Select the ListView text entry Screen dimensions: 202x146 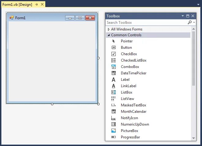[127, 99]
